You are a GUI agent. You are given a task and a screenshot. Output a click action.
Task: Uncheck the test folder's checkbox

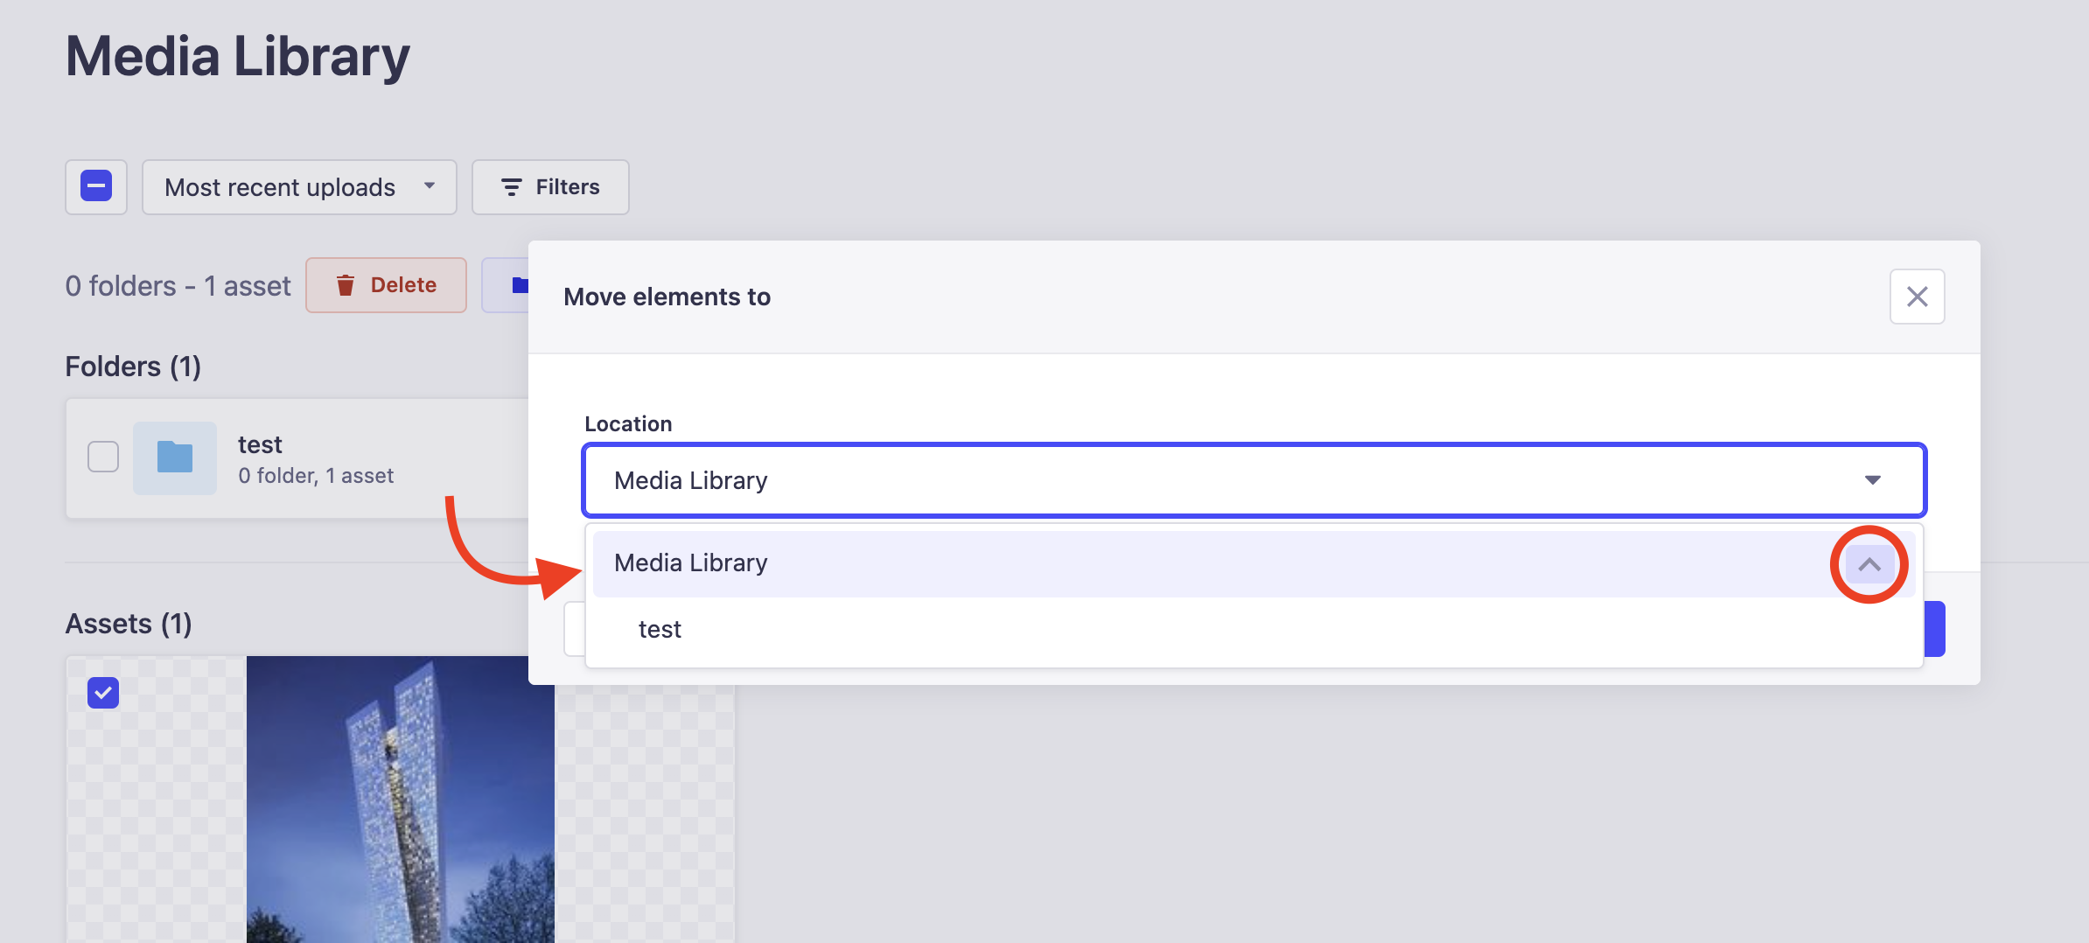pyautogui.click(x=102, y=457)
